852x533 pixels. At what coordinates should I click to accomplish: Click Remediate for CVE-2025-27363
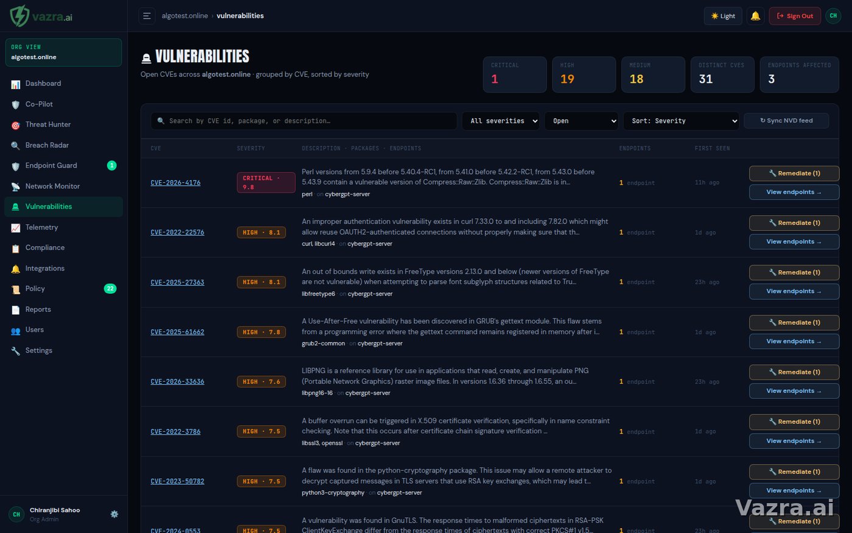point(794,273)
